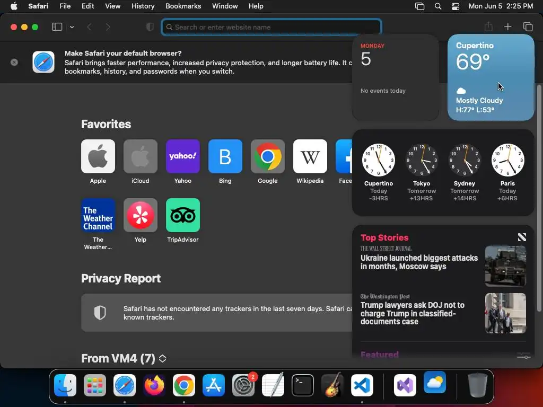The image size is (543, 407).
Task: Open System Settings from the dock
Action: [x=243, y=385]
